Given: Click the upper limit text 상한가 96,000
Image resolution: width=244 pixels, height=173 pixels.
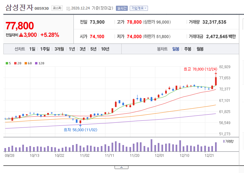Looking at the screenshot, I should tap(157, 22).
